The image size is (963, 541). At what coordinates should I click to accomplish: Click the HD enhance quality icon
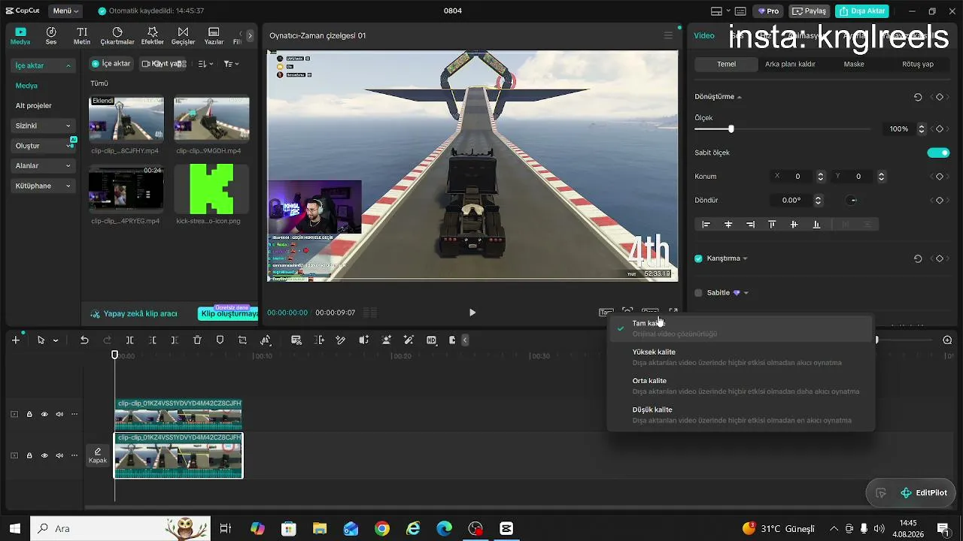click(431, 340)
